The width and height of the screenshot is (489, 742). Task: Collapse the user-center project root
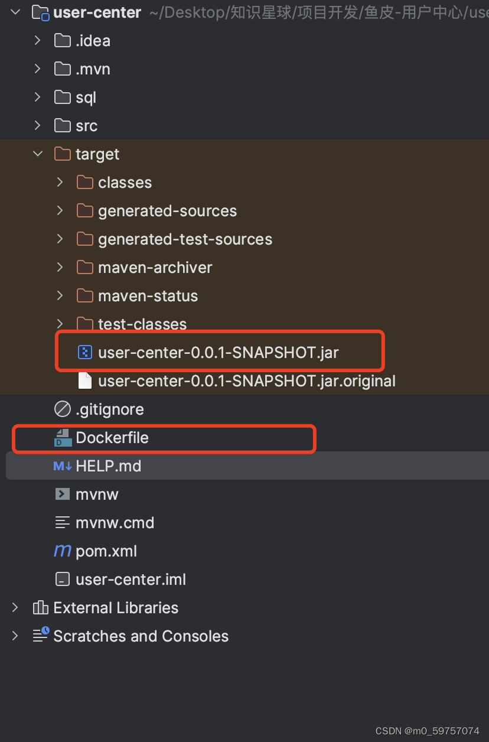[x=15, y=11]
